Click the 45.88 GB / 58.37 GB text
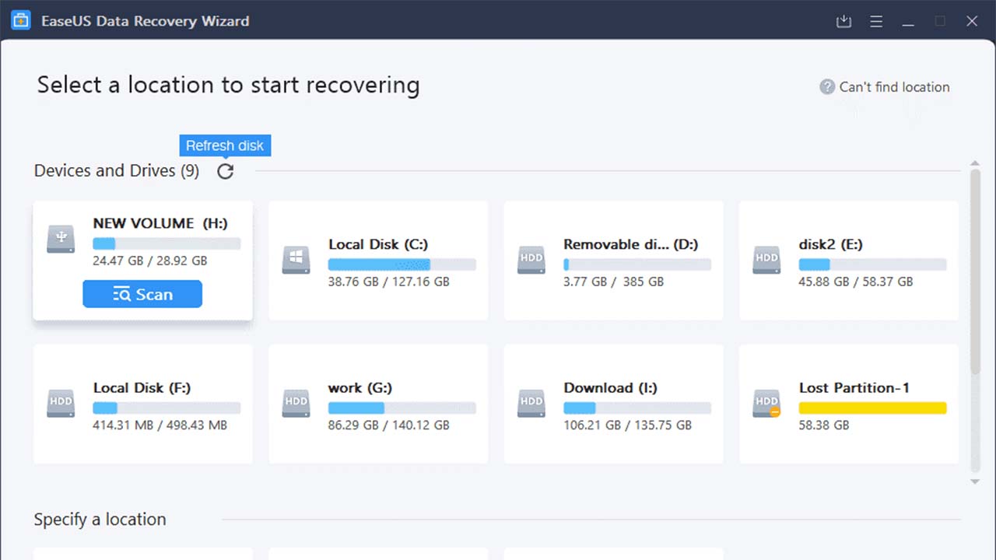Screen dimensions: 996x560 point(856,282)
